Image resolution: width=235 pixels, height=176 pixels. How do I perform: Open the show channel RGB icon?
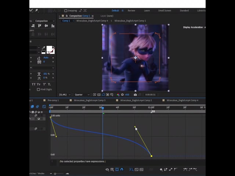[118, 95]
